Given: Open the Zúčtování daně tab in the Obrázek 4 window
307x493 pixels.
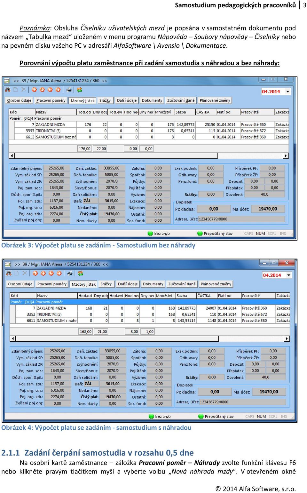Looking at the screenshot, I should point(182,284).
